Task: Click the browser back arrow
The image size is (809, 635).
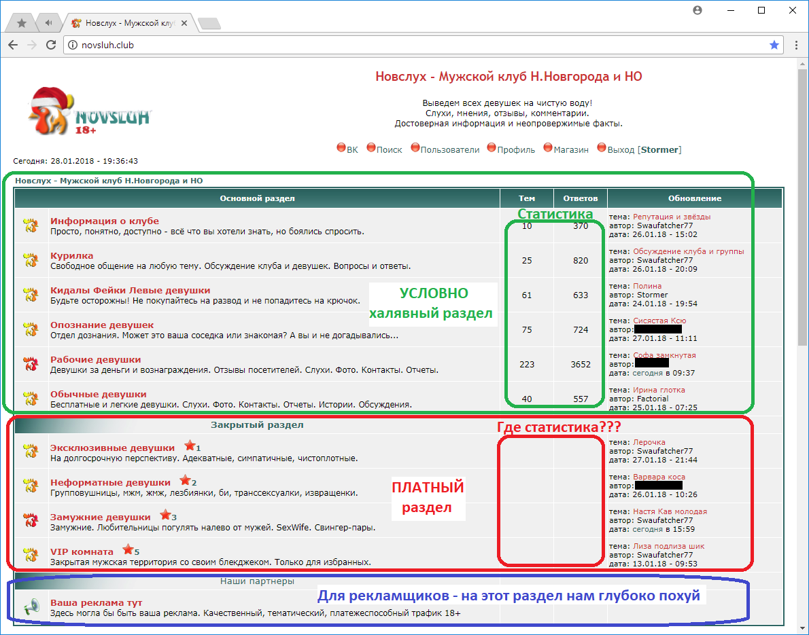Action: pyautogui.click(x=13, y=45)
